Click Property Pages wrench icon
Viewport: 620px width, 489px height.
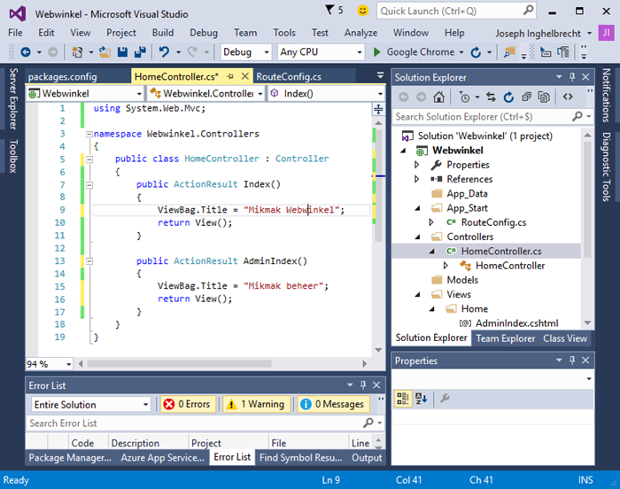click(445, 398)
